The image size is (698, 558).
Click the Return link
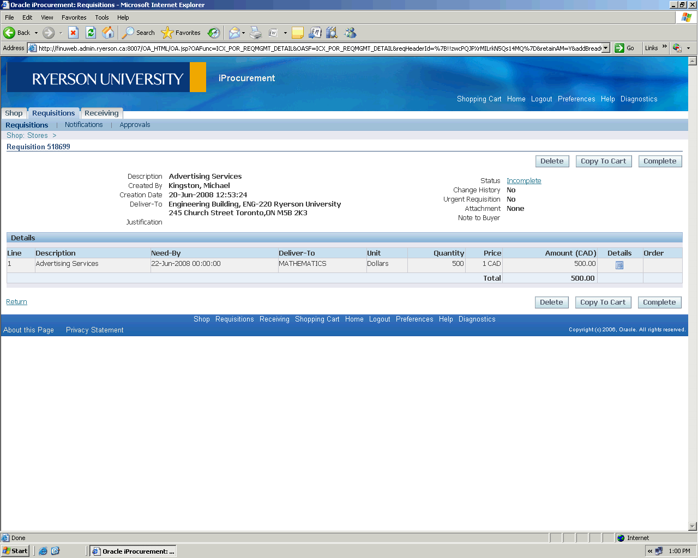coord(16,302)
